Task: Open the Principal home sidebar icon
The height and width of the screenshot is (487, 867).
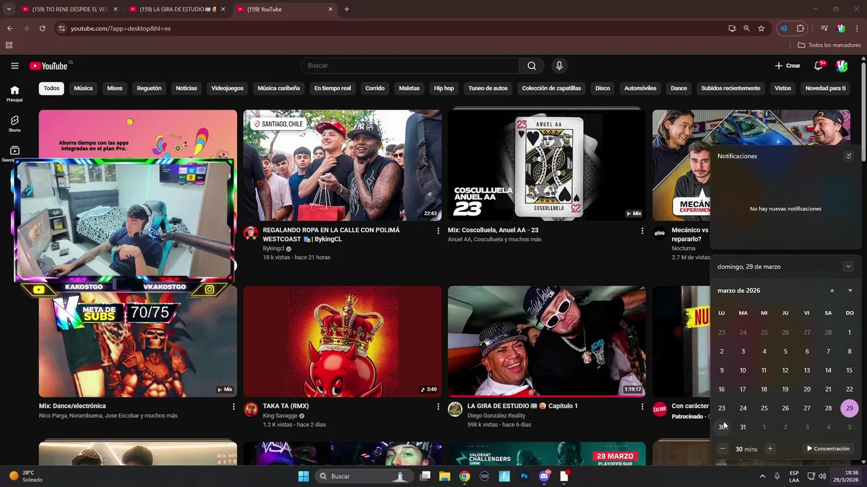Action: tap(14, 93)
